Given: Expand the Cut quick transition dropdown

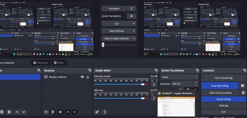Looking at the screenshot, I should 119,24.
